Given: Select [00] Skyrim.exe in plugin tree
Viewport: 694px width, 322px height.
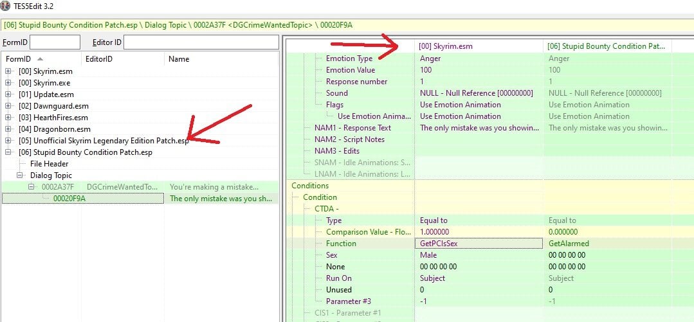Looking at the screenshot, I should click(x=44, y=83).
